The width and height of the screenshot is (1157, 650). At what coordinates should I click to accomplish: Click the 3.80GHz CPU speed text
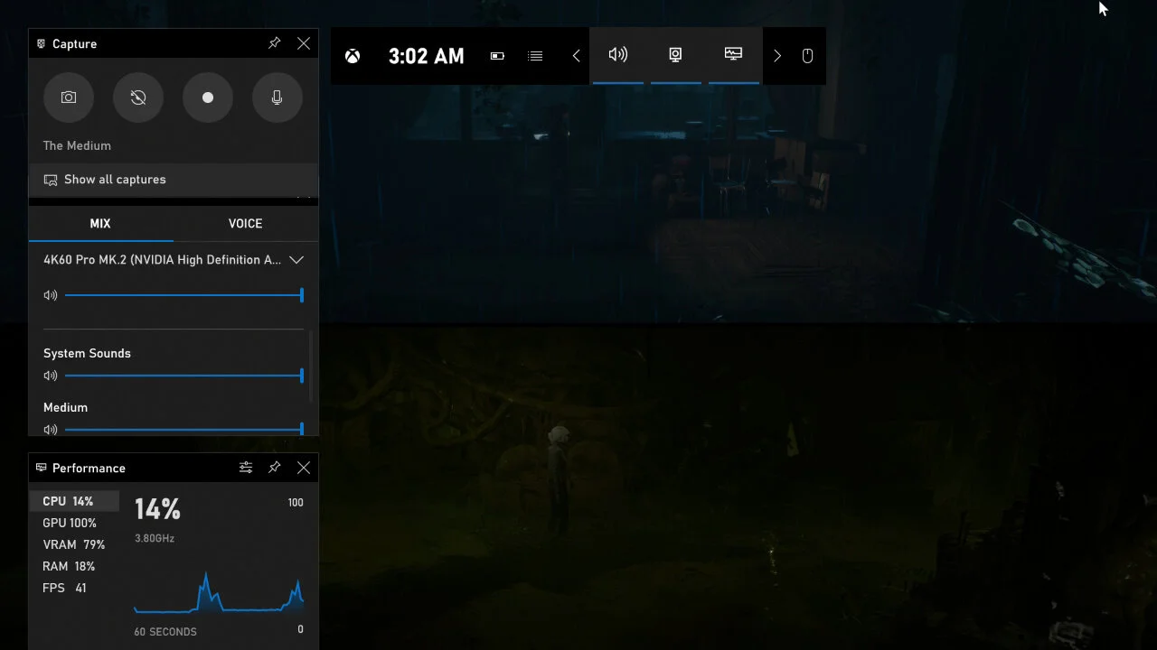[x=155, y=538]
